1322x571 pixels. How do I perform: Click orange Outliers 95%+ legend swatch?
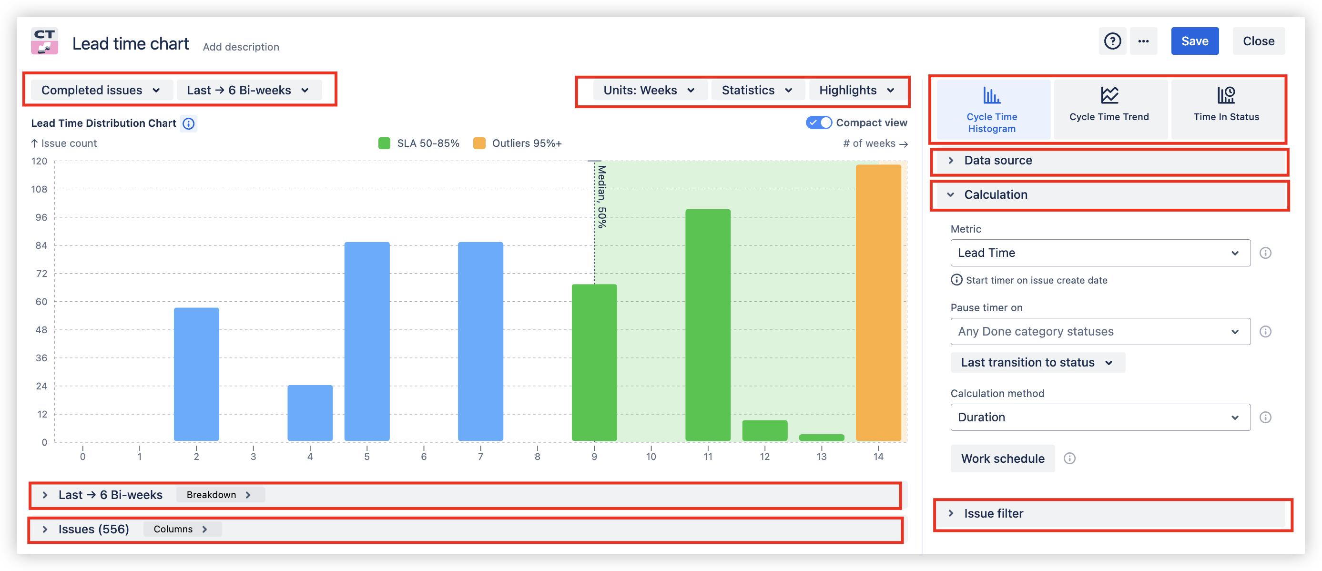point(479,143)
